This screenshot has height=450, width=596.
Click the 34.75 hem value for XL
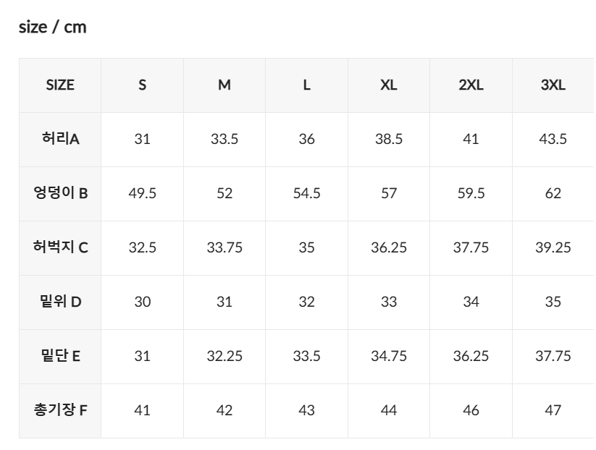pos(388,357)
